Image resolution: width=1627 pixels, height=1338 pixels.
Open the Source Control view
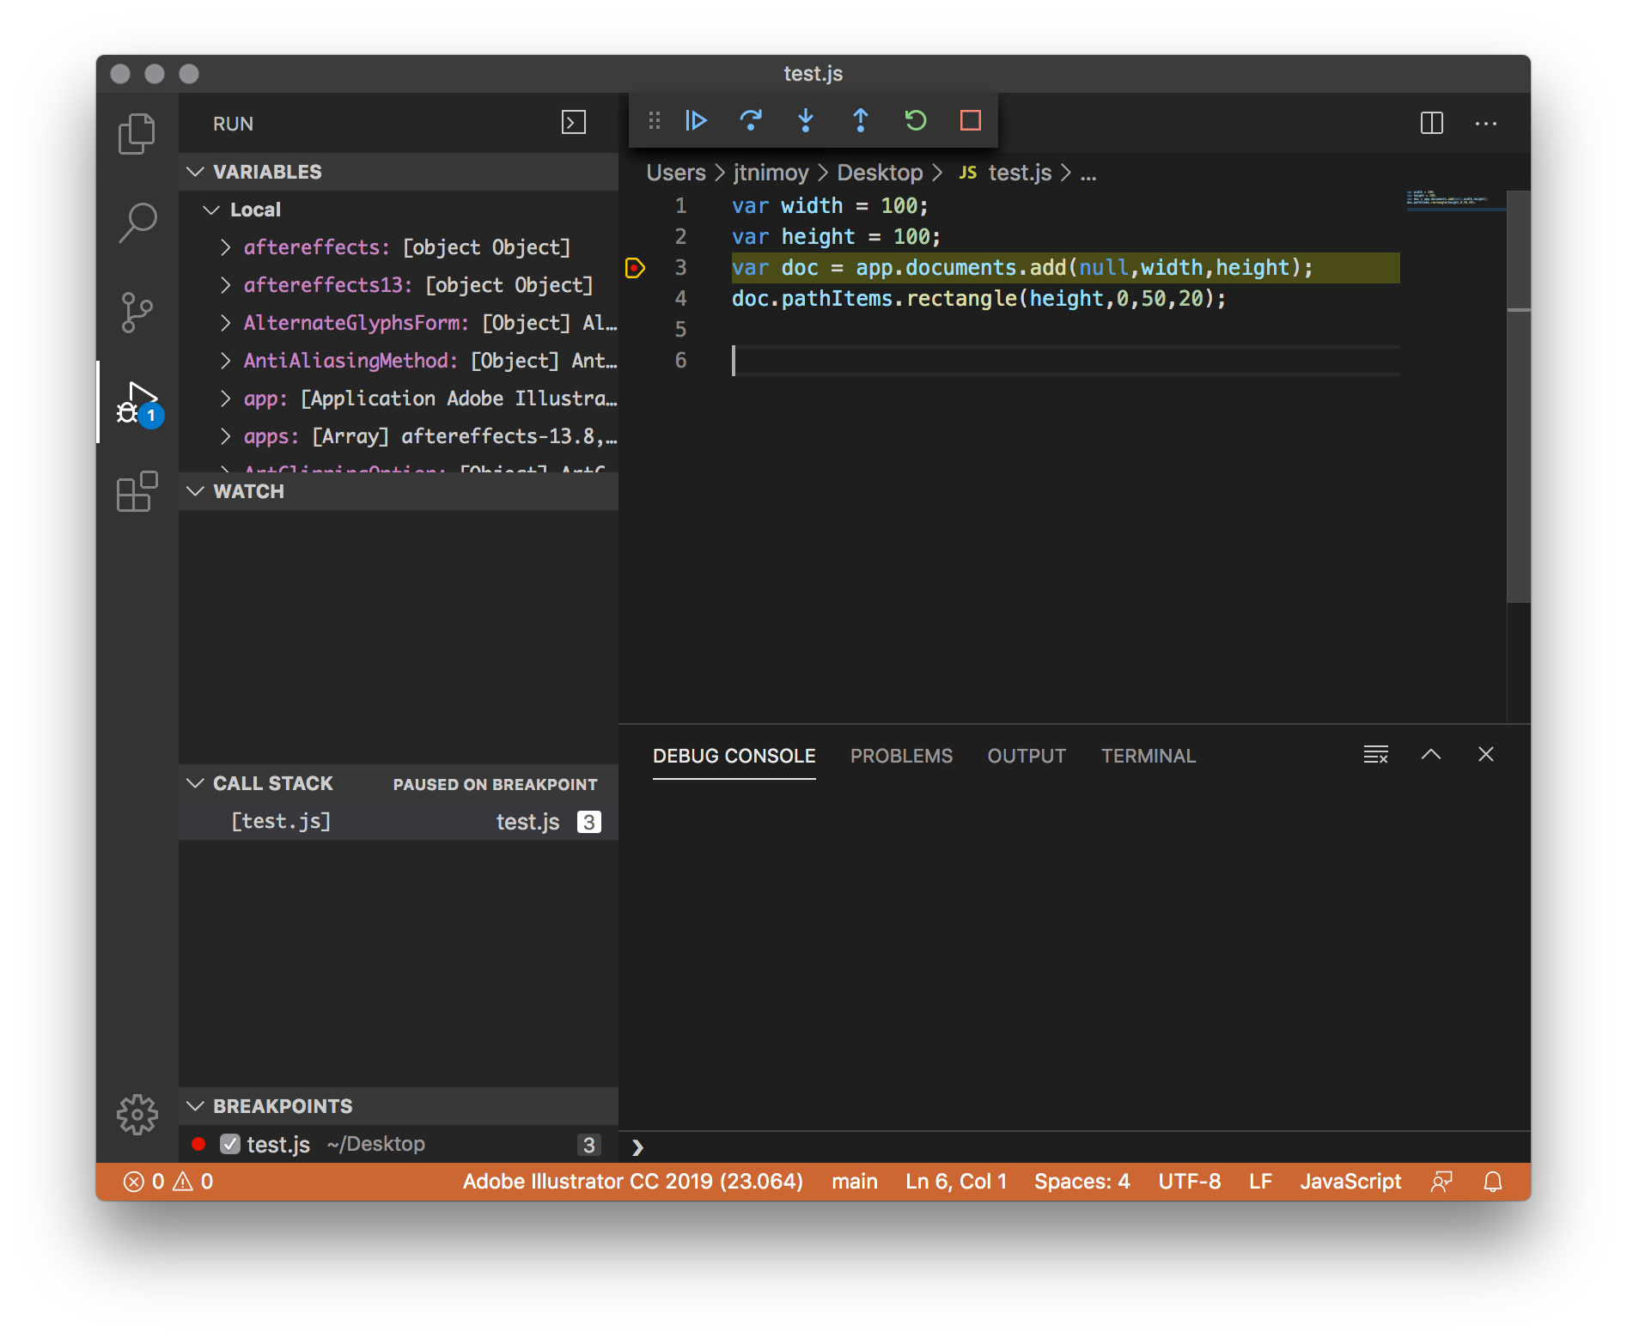click(x=137, y=312)
